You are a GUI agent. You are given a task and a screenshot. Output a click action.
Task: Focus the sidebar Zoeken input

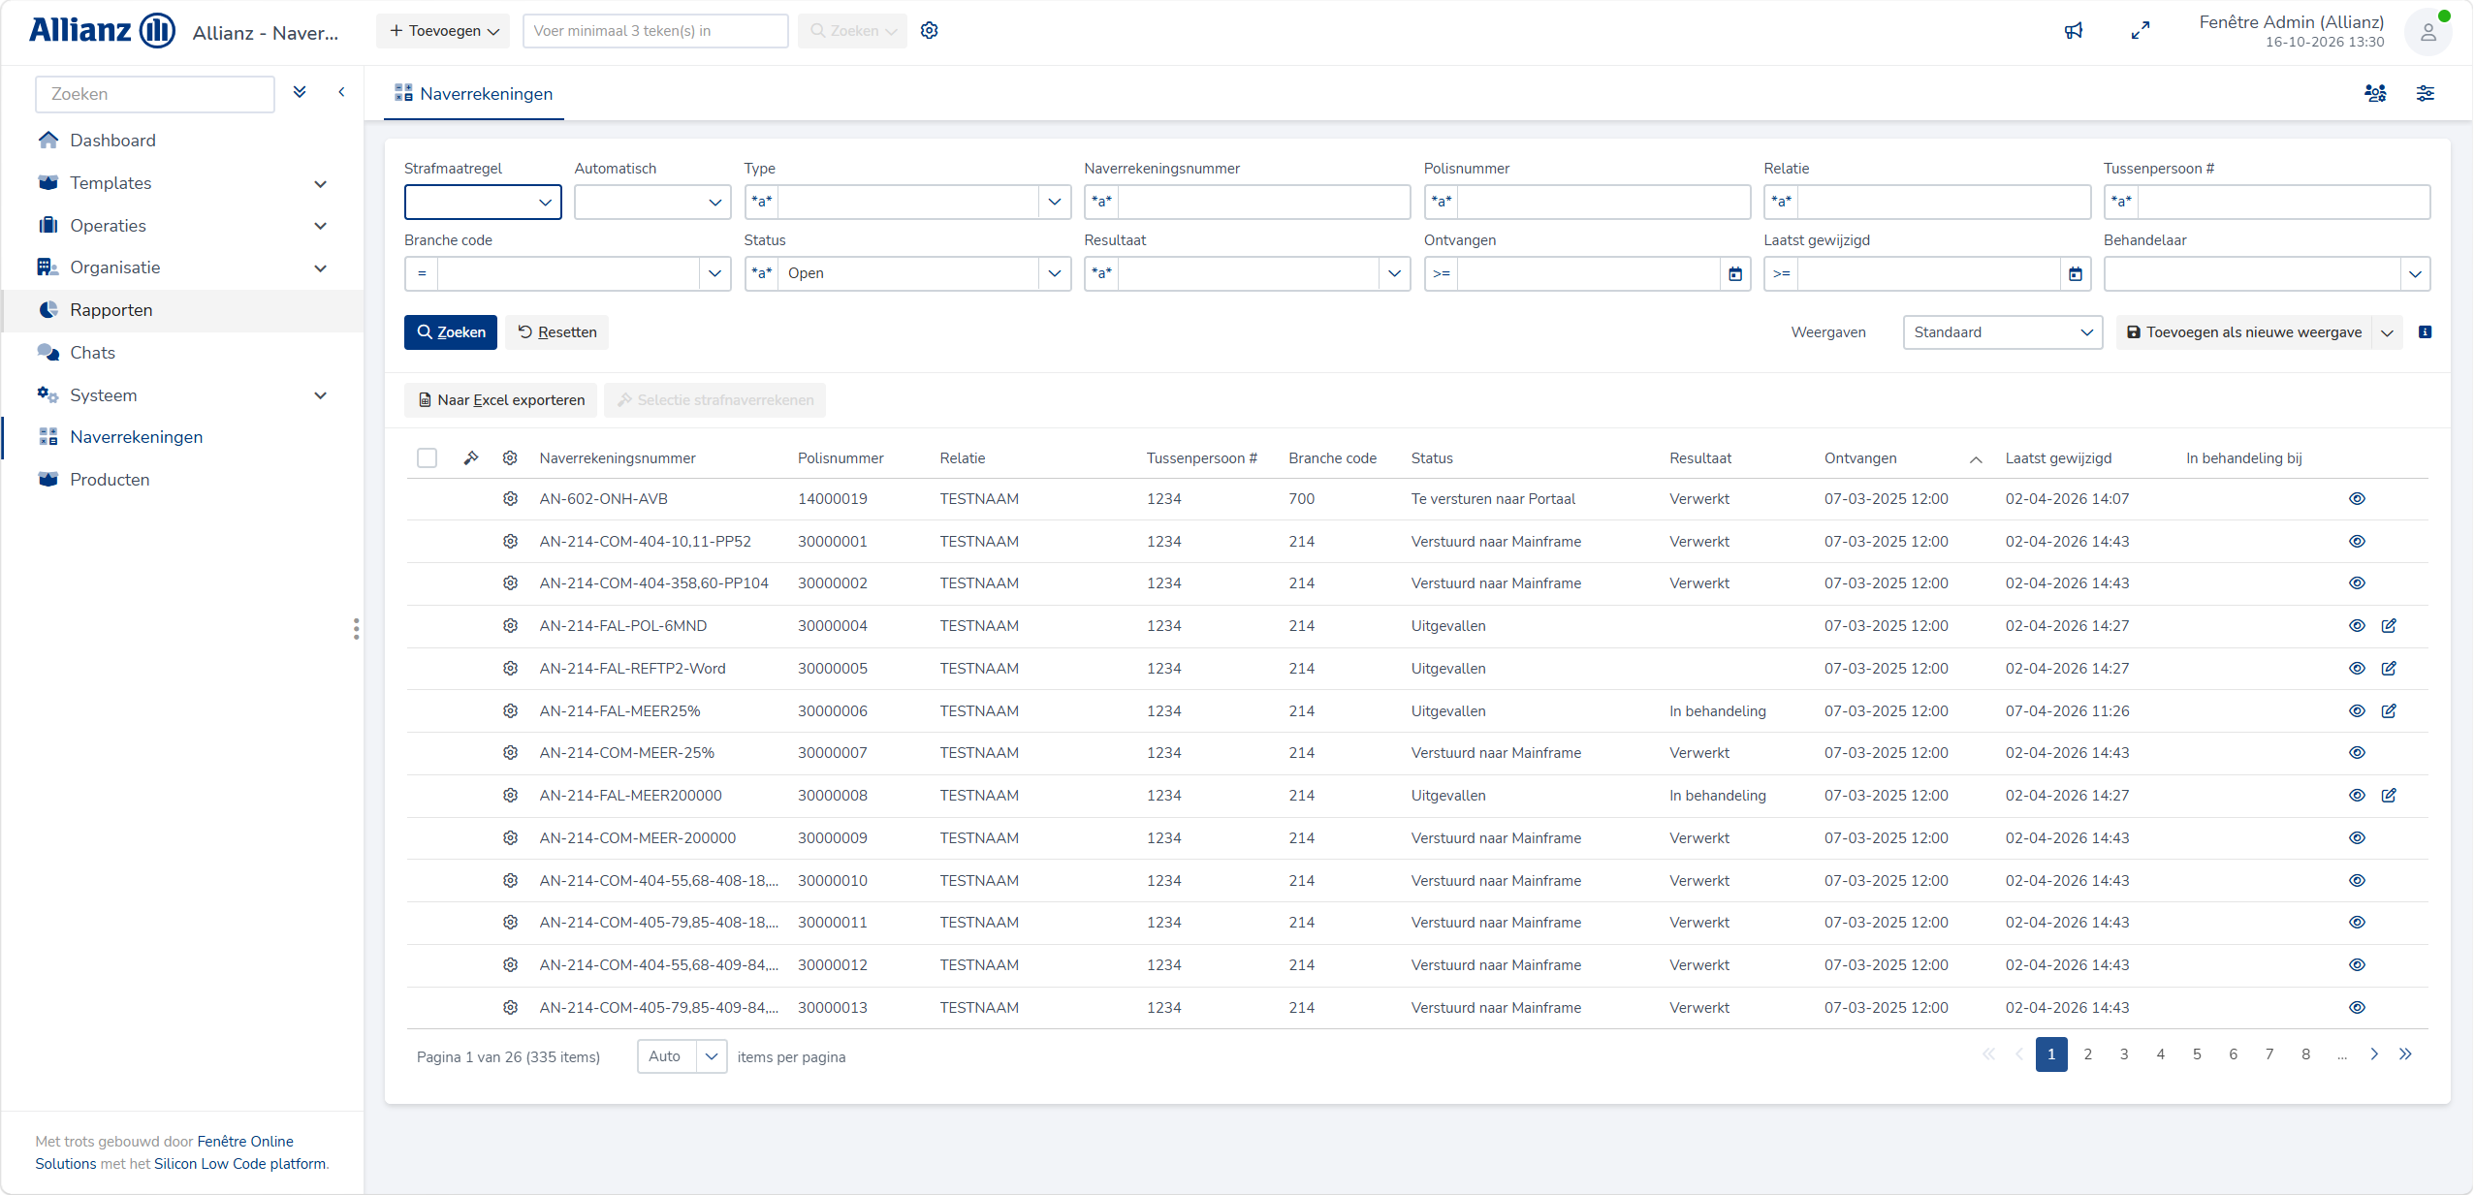pos(155,94)
